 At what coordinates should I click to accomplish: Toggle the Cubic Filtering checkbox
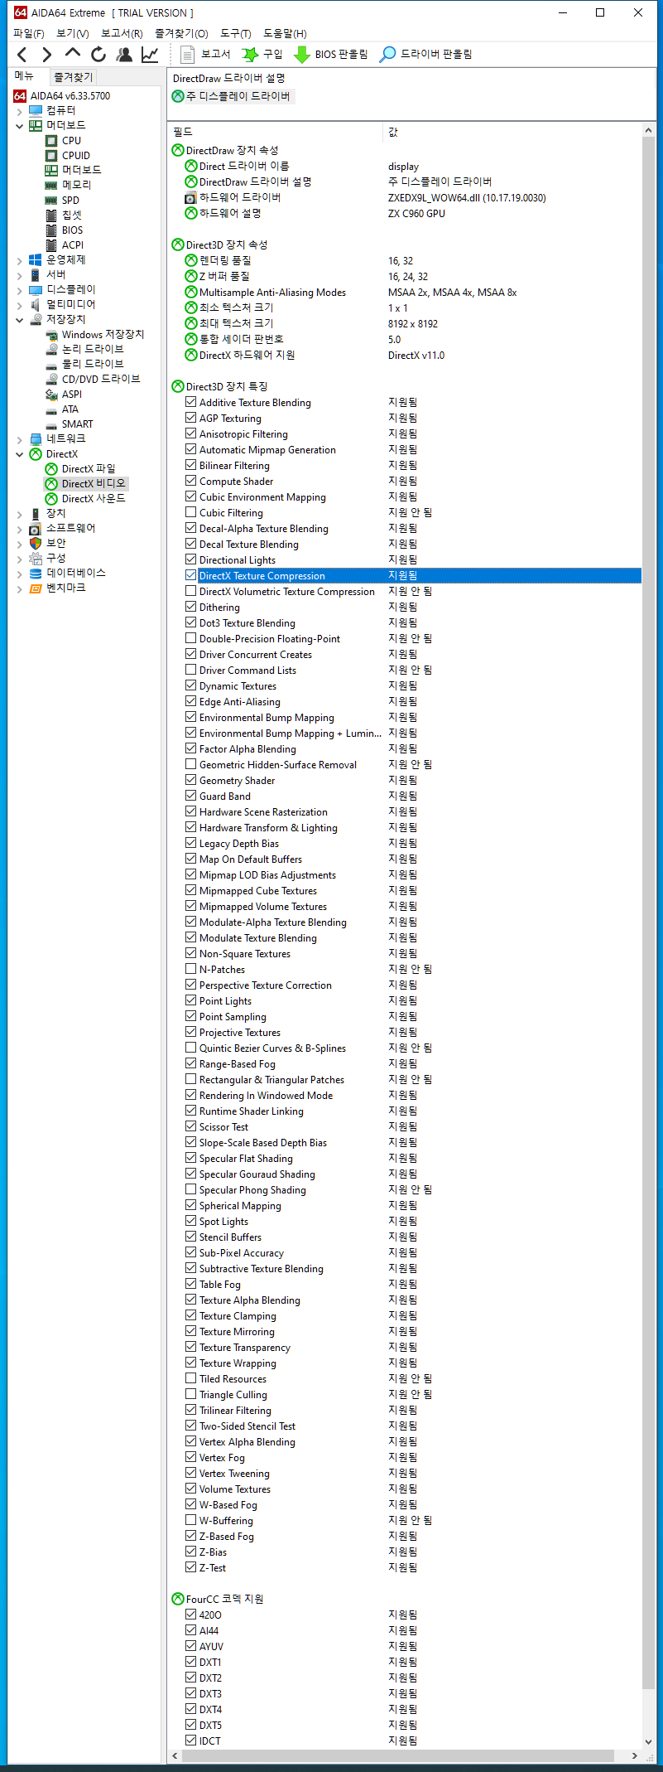[x=191, y=512]
